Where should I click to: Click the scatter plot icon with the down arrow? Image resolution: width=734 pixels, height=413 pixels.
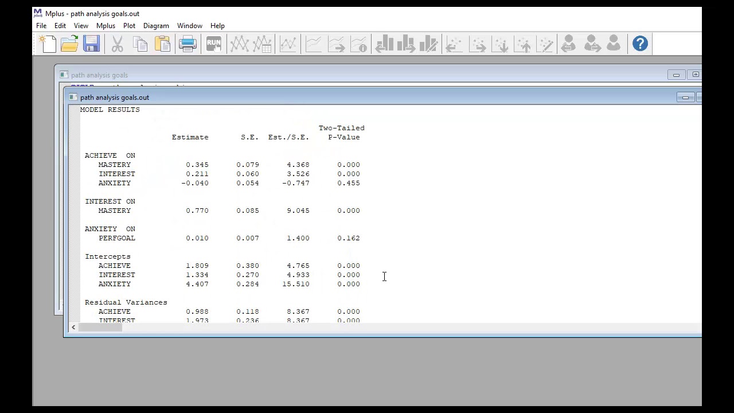point(501,44)
